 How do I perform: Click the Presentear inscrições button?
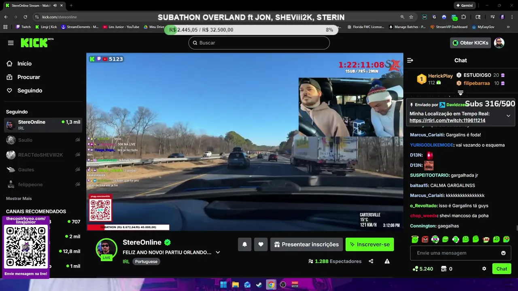click(x=306, y=245)
